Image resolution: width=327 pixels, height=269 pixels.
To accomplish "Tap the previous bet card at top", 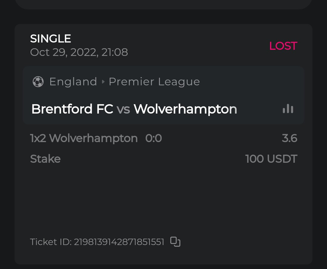I will (x=163, y=4).
